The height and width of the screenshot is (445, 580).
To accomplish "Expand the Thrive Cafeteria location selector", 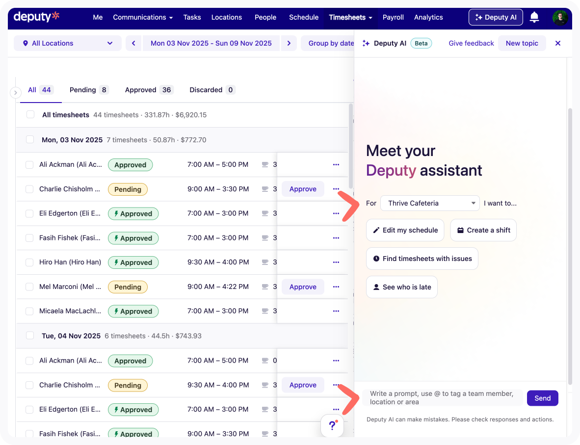I will click(x=430, y=203).
